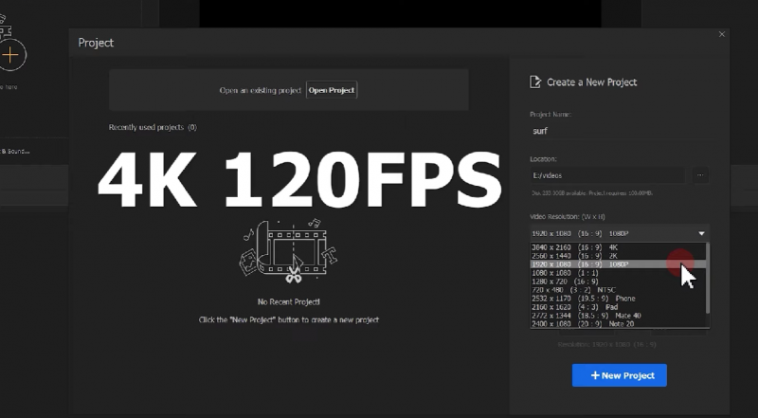Click the circular add media plus icon
The image size is (758, 418).
[10, 54]
